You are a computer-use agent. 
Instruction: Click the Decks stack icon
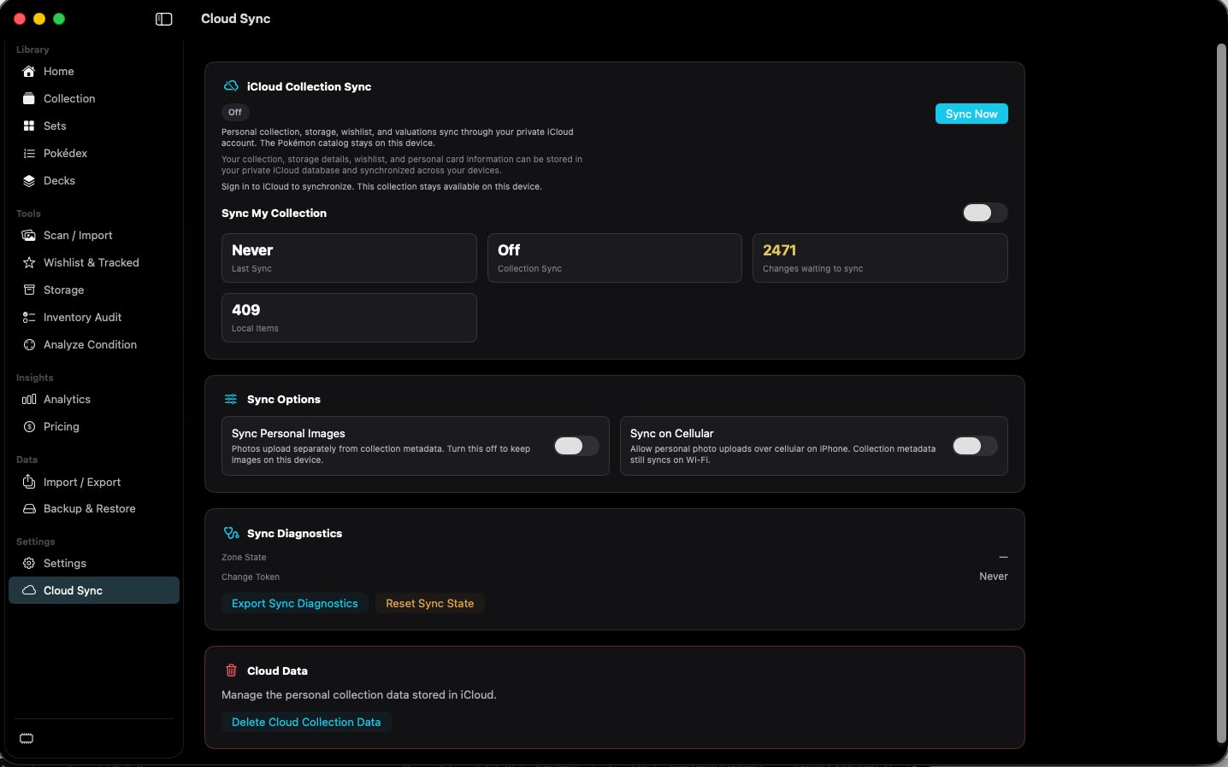pos(29,180)
